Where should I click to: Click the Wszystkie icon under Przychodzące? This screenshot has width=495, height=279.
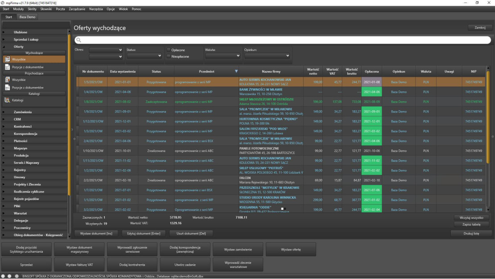(x=7, y=79)
